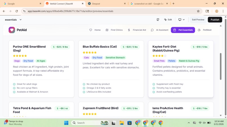The height and width of the screenshot is (127, 227).
Task: Click check icon beside Supplement with fresh hay
Action: tap(154, 84)
